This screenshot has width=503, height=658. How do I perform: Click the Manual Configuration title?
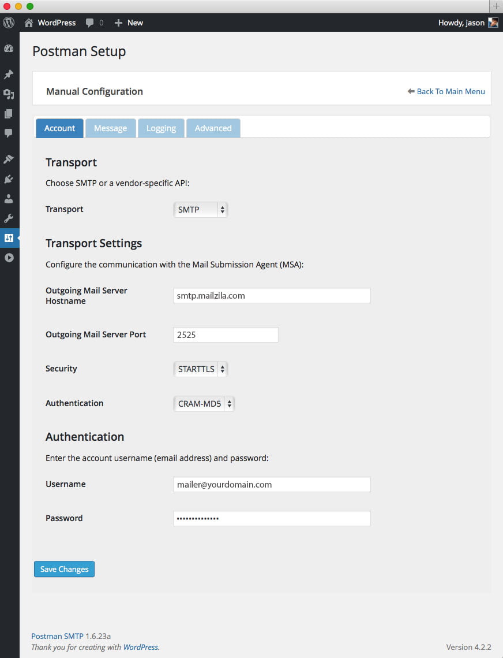click(95, 91)
